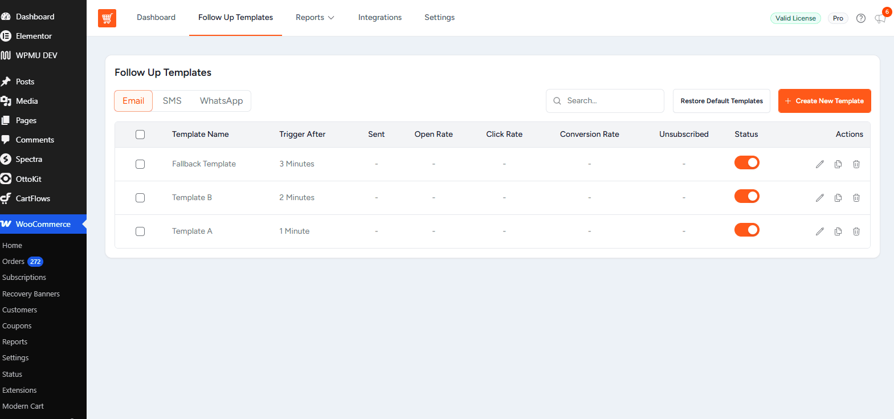This screenshot has width=894, height=419.
Task: Focus the template Search field
Action: pyautogui.click(x=605, y=101)
